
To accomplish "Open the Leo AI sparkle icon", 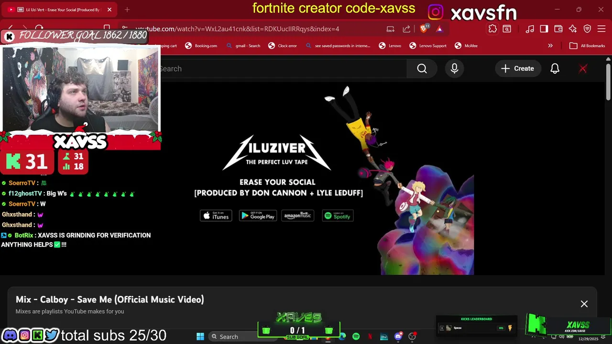I will [573, 29].
